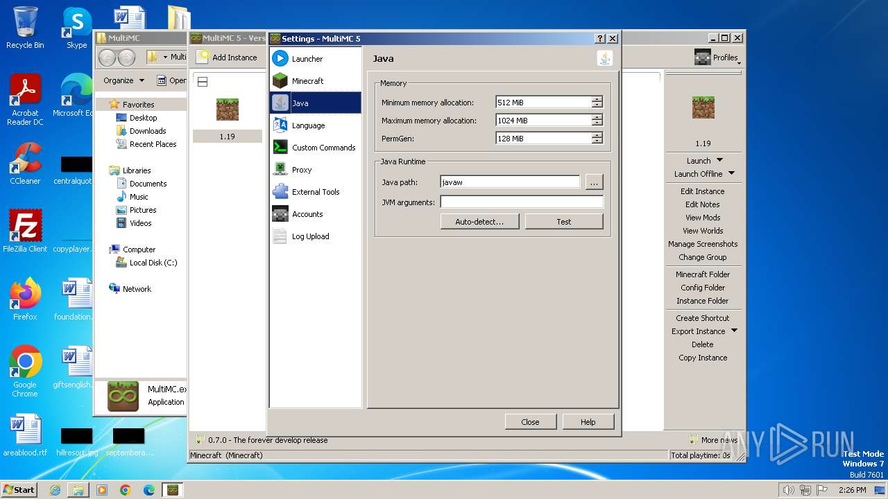
Task: Select Downloads in Explorer favorites
Action: coord(148,131)
